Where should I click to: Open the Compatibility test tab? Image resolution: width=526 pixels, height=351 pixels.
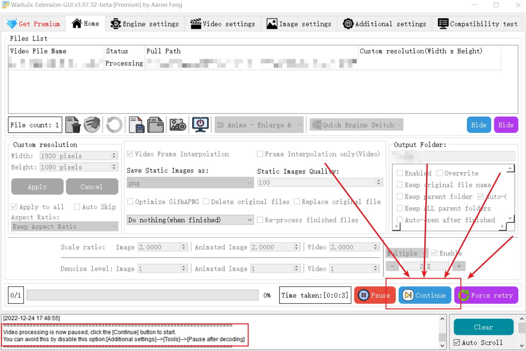478,24
